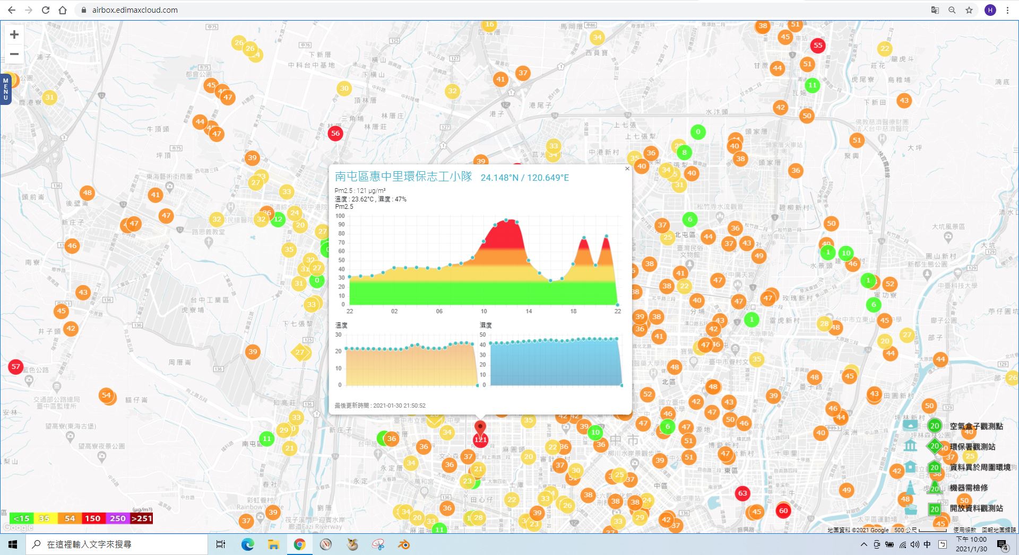Go back in browser
This screenshot has width=1019, height=555.
pos(12,10)
